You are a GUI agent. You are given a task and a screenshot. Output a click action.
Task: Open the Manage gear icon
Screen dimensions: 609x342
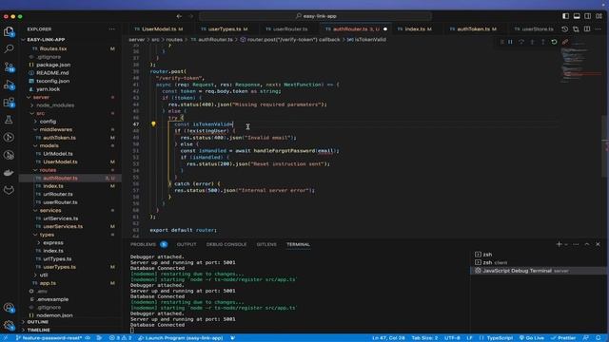9,325
